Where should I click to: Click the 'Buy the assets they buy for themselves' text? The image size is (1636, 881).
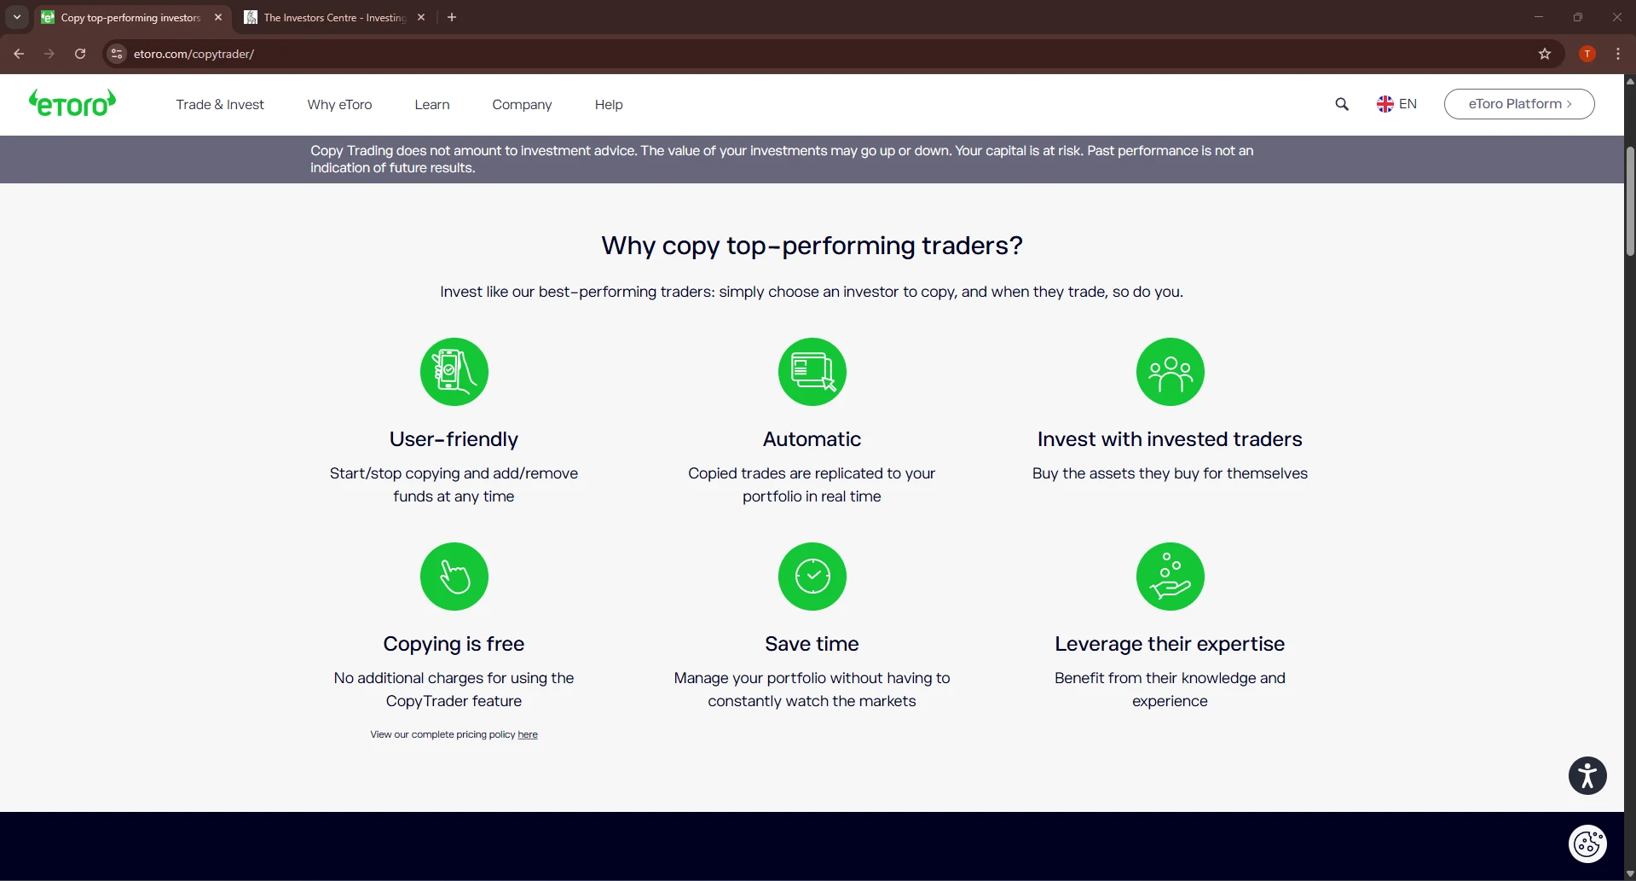click(x=1170, y=473)
